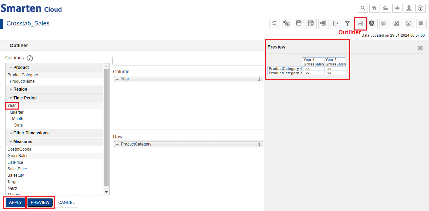Viewport: 429px width, 211px height.
Task: Click the picture snapshot icon
Action: pyautogui.click(x=396, y=23)
